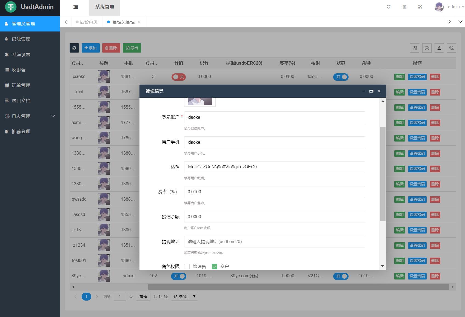Click the red 删除 toolbar button
The height and width of the screenshot is (317, 465).
(111, 48)
